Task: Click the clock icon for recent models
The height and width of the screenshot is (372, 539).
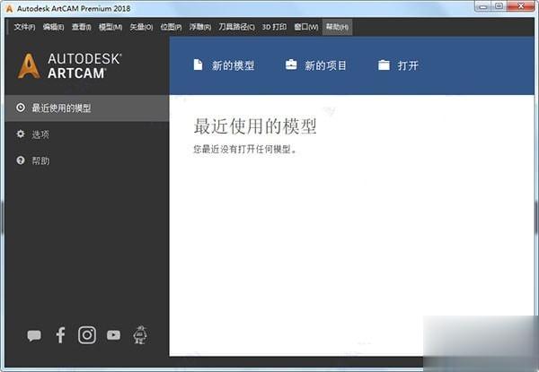Action: point(21,108)
